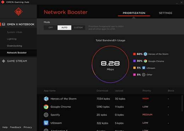Change Spotify MEDIUM priority
Image resolution: width=184 pixels, height=131 pixels.
[x=147, y=115]
